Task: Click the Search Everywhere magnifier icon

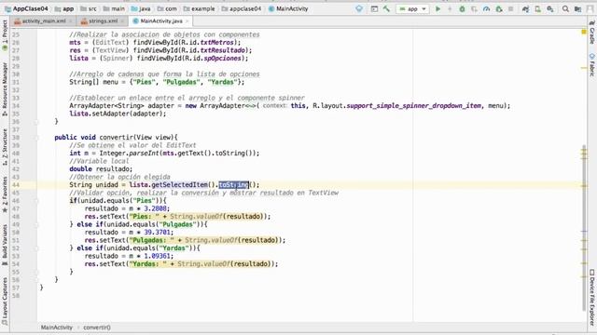Action: click(x=566, y=8)
